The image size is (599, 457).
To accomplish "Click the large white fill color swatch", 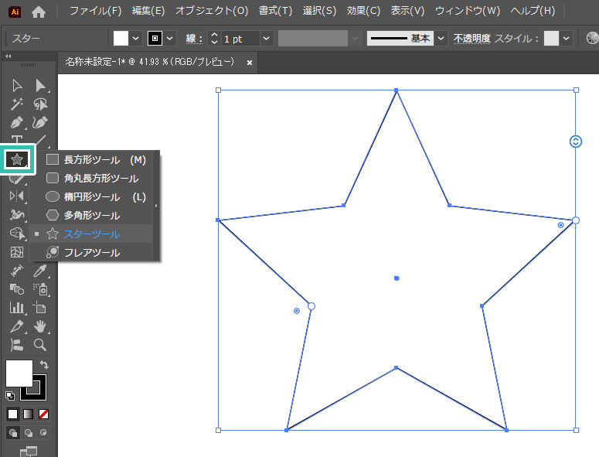I will [19, 373].
